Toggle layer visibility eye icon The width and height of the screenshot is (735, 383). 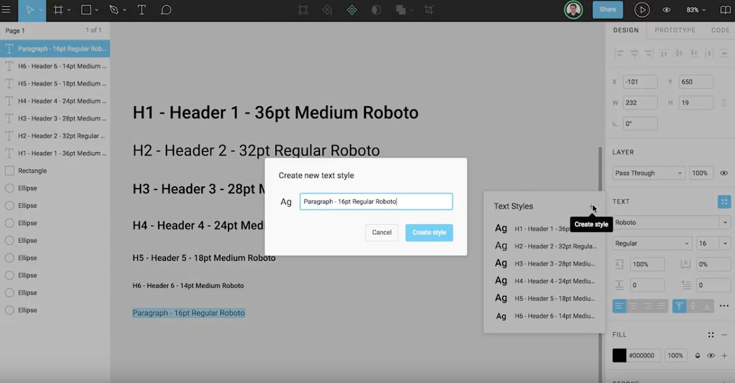pyautogui.click(x=724, y=173)
